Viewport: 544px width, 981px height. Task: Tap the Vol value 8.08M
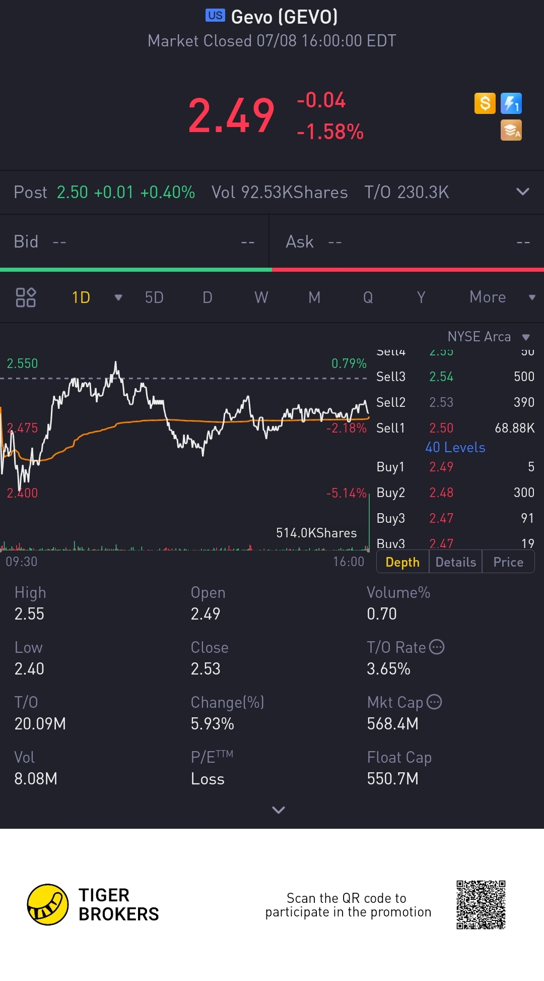(x=36, y=778)
